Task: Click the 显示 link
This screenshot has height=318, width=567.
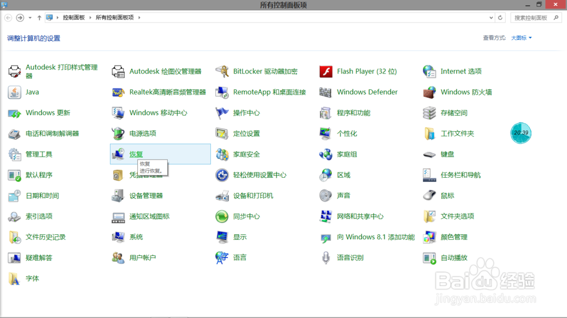Action: pos(240,237)
